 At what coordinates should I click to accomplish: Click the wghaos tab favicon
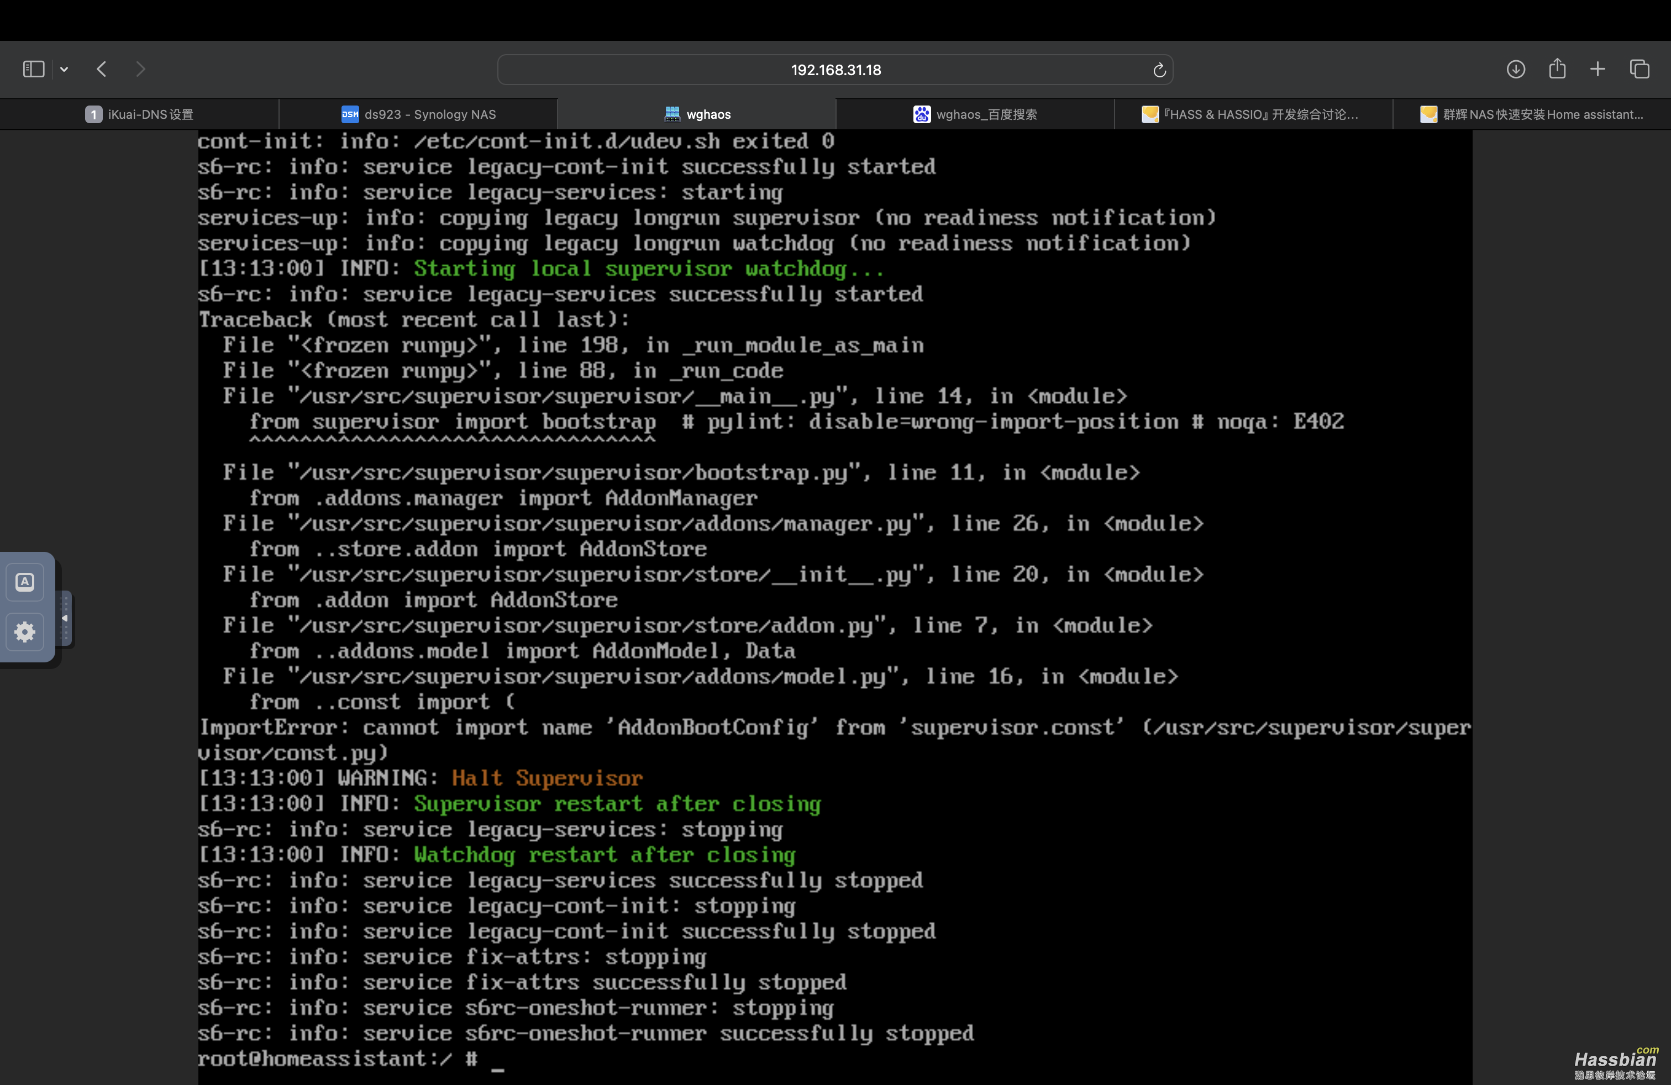tap(672, 114)
